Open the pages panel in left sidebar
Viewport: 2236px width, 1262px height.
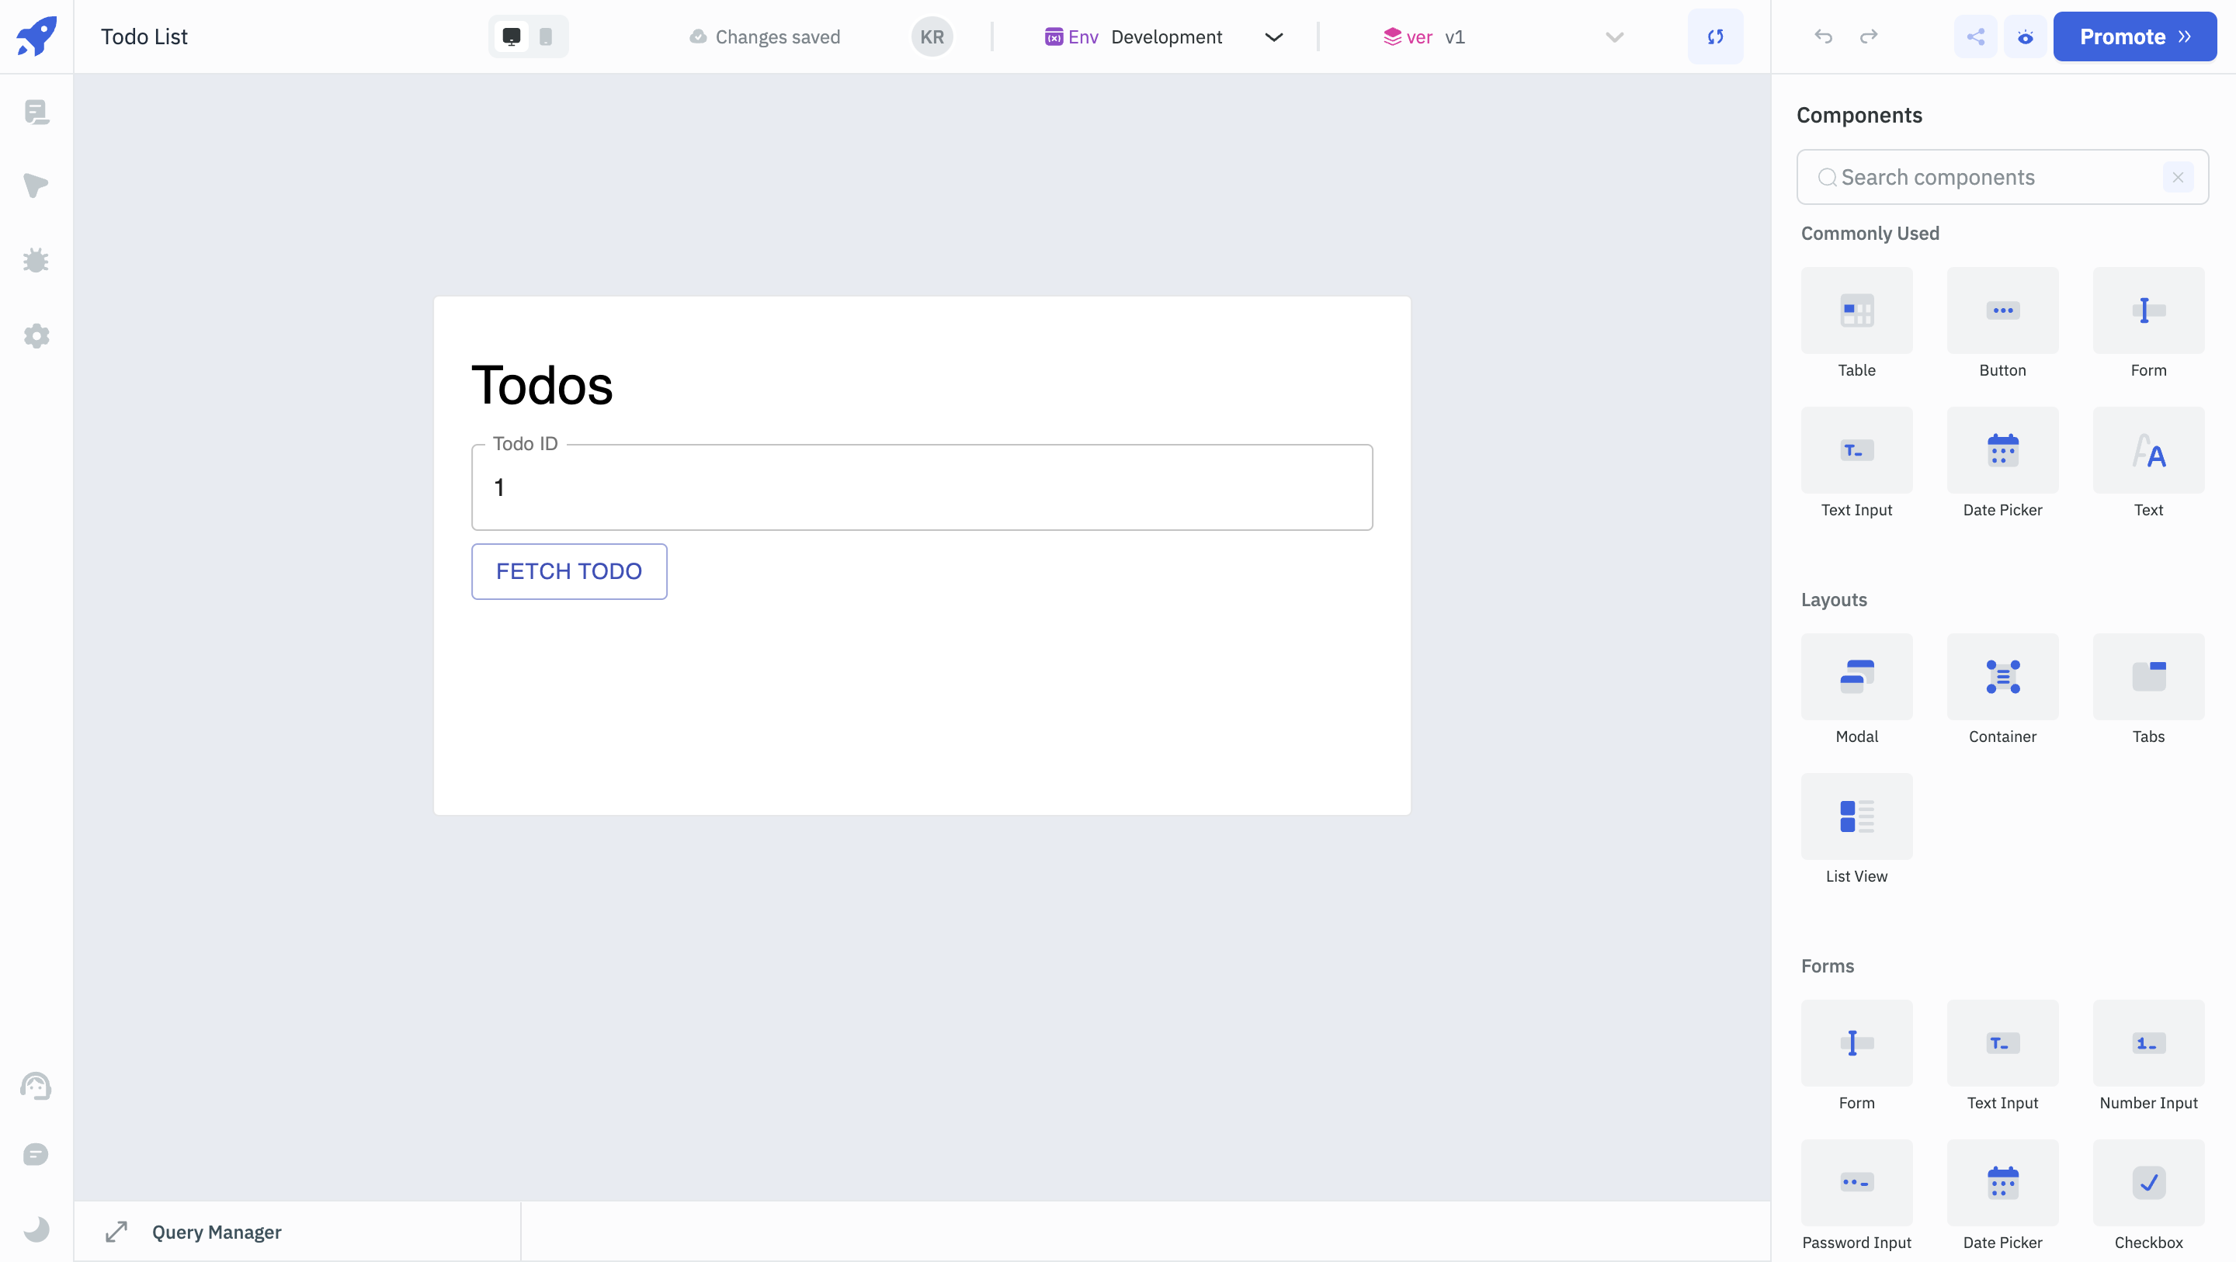tap(36, 112)
